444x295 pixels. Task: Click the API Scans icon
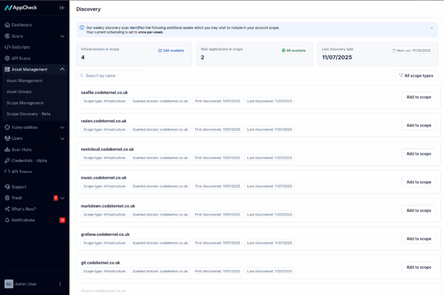7,59
